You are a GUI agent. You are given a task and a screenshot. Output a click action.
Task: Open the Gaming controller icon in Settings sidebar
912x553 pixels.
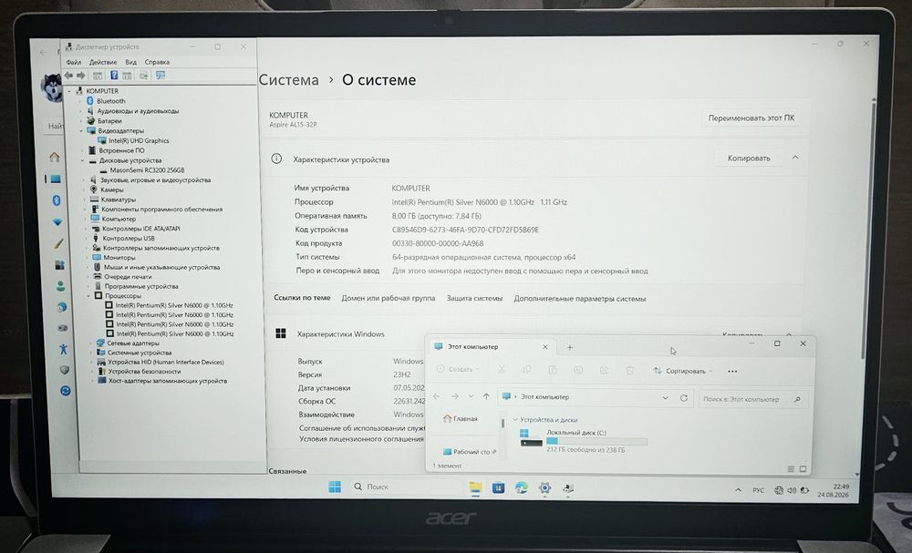coord(62,328)
